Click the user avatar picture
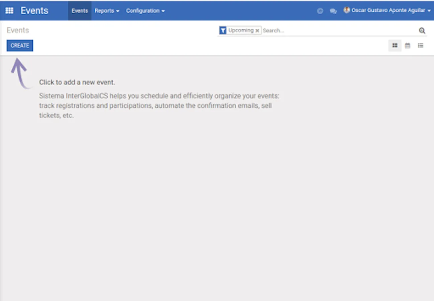This screenshot has width=434, height=301. click(347, 10)
